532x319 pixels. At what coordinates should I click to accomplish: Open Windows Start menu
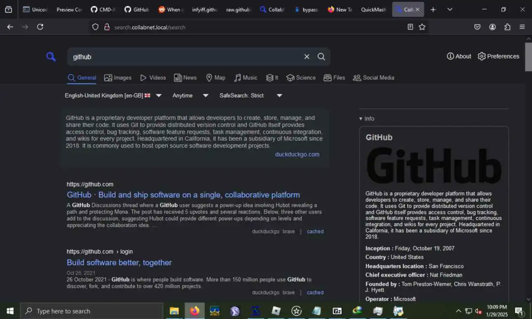(10, 311)
